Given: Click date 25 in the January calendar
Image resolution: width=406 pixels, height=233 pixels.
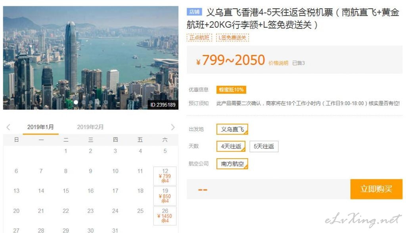Looking at the screenshot, I should 140,211.
